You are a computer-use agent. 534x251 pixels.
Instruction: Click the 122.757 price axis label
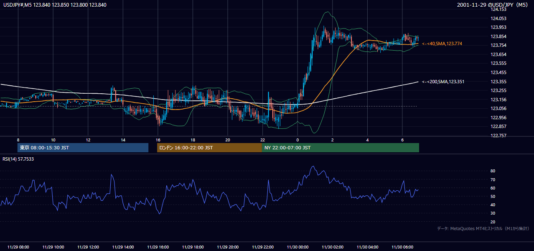point(498,136)
